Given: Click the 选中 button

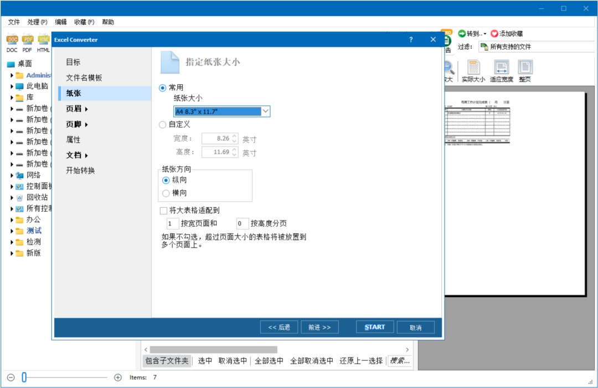Looking at the screenshot, I should point(205,360).
